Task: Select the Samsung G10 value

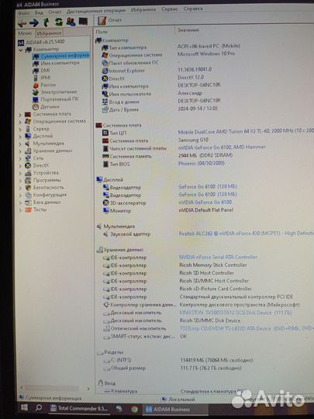Action: 193,140
